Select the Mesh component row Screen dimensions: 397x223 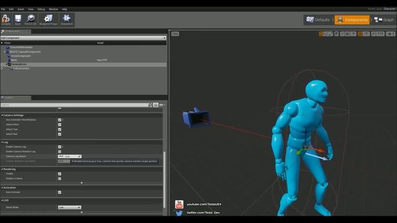pyautogui.click(x=83, y=60)
